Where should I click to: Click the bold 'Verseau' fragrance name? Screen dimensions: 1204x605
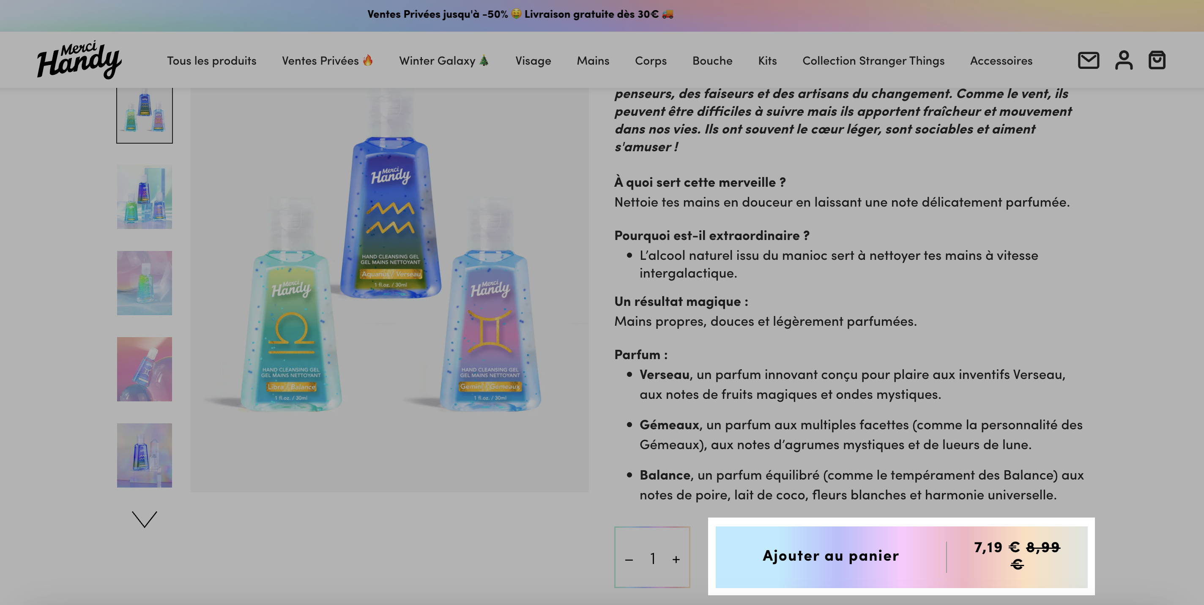point(664,375)
